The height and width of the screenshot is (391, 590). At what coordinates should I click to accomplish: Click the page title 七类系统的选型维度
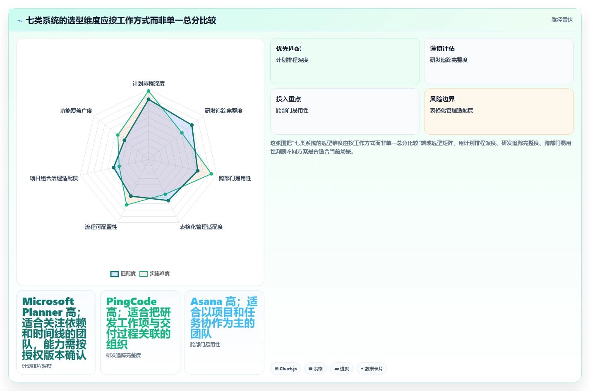coord(121,20)
